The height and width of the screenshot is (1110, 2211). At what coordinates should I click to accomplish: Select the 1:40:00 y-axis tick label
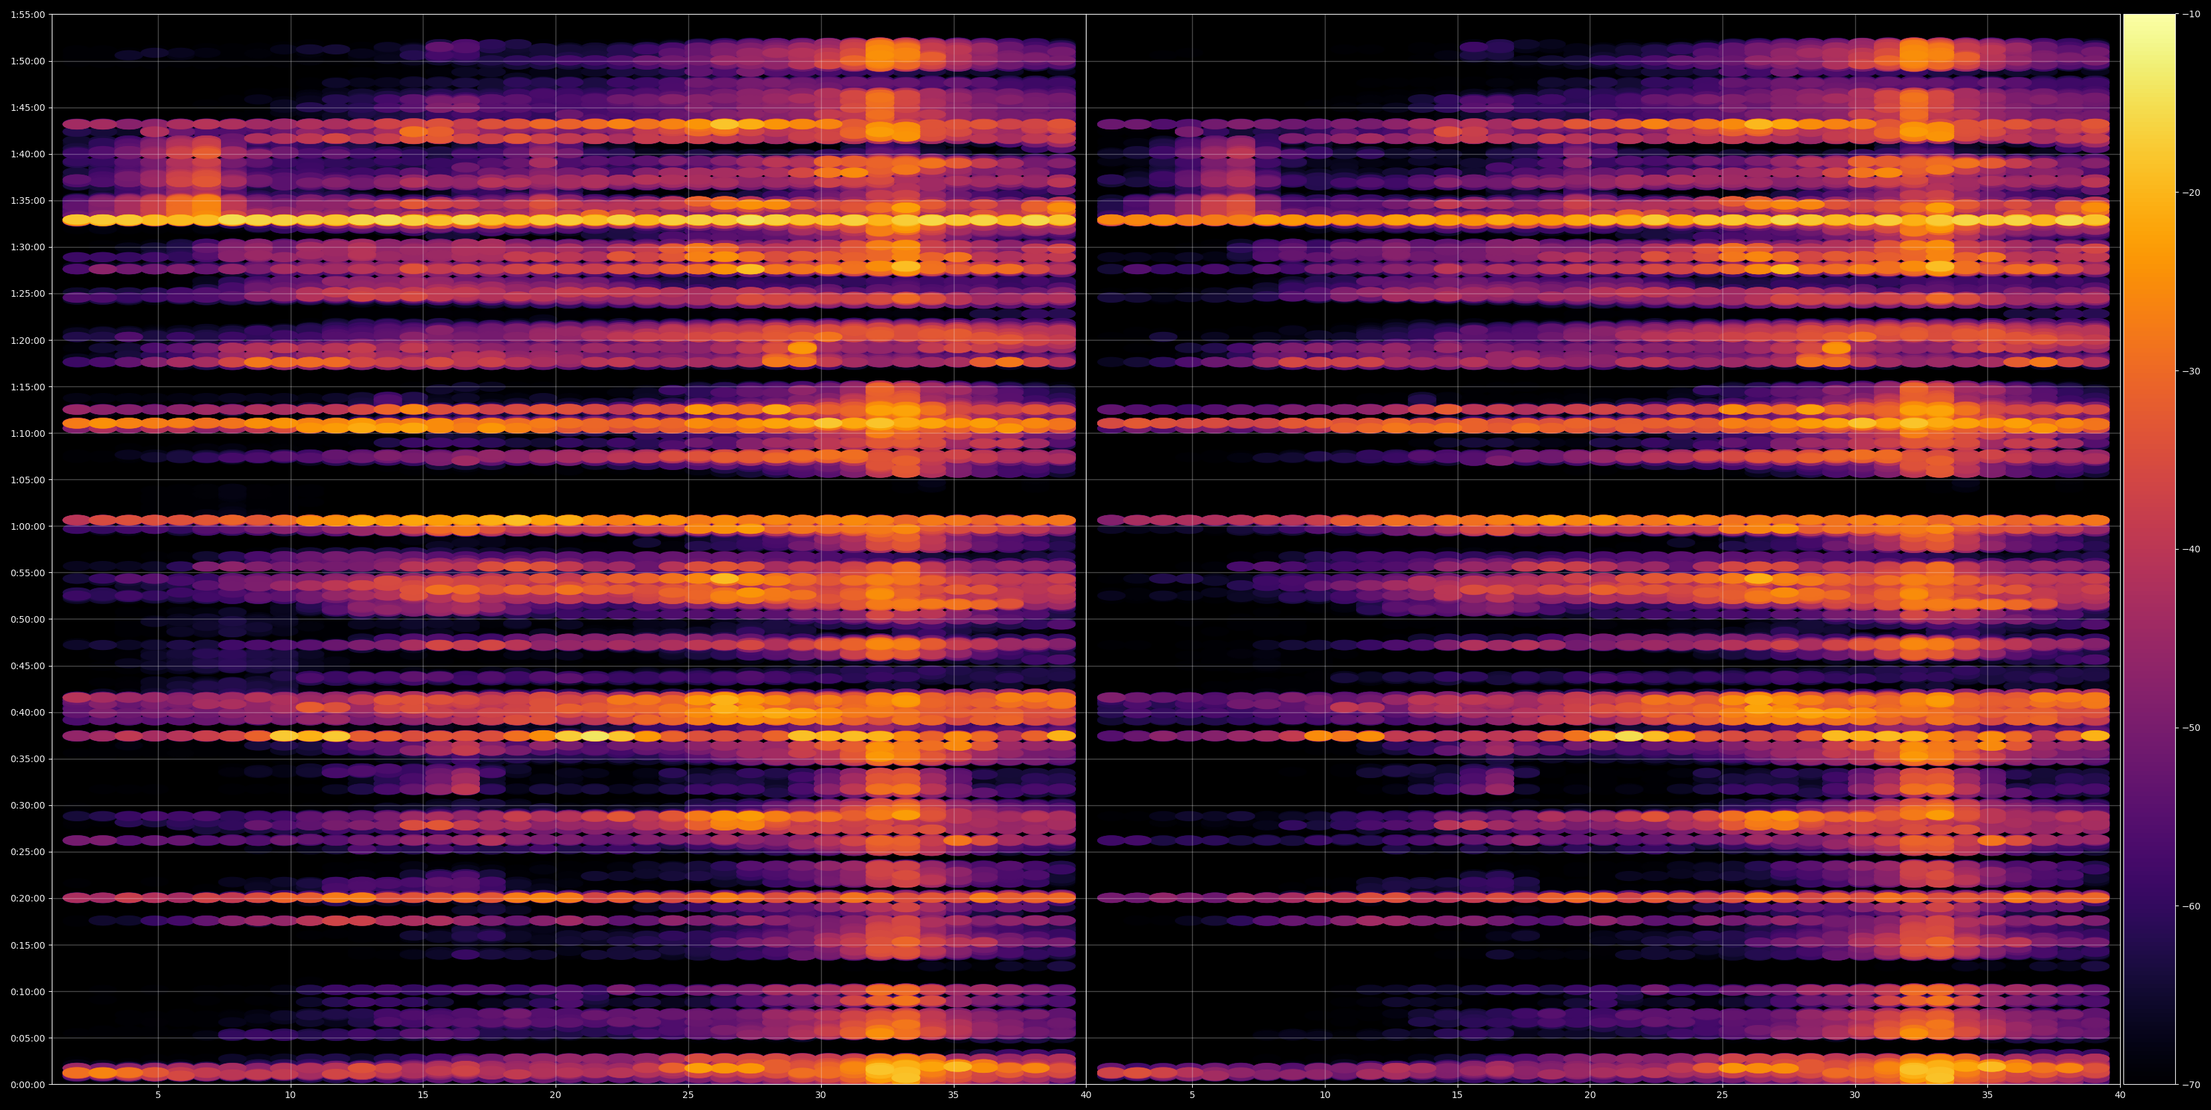[27, 153]
